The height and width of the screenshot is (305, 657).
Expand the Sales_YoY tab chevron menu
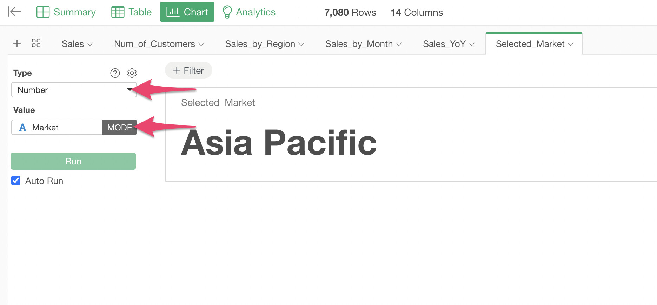pyautogui.click(x=472, y=44)
